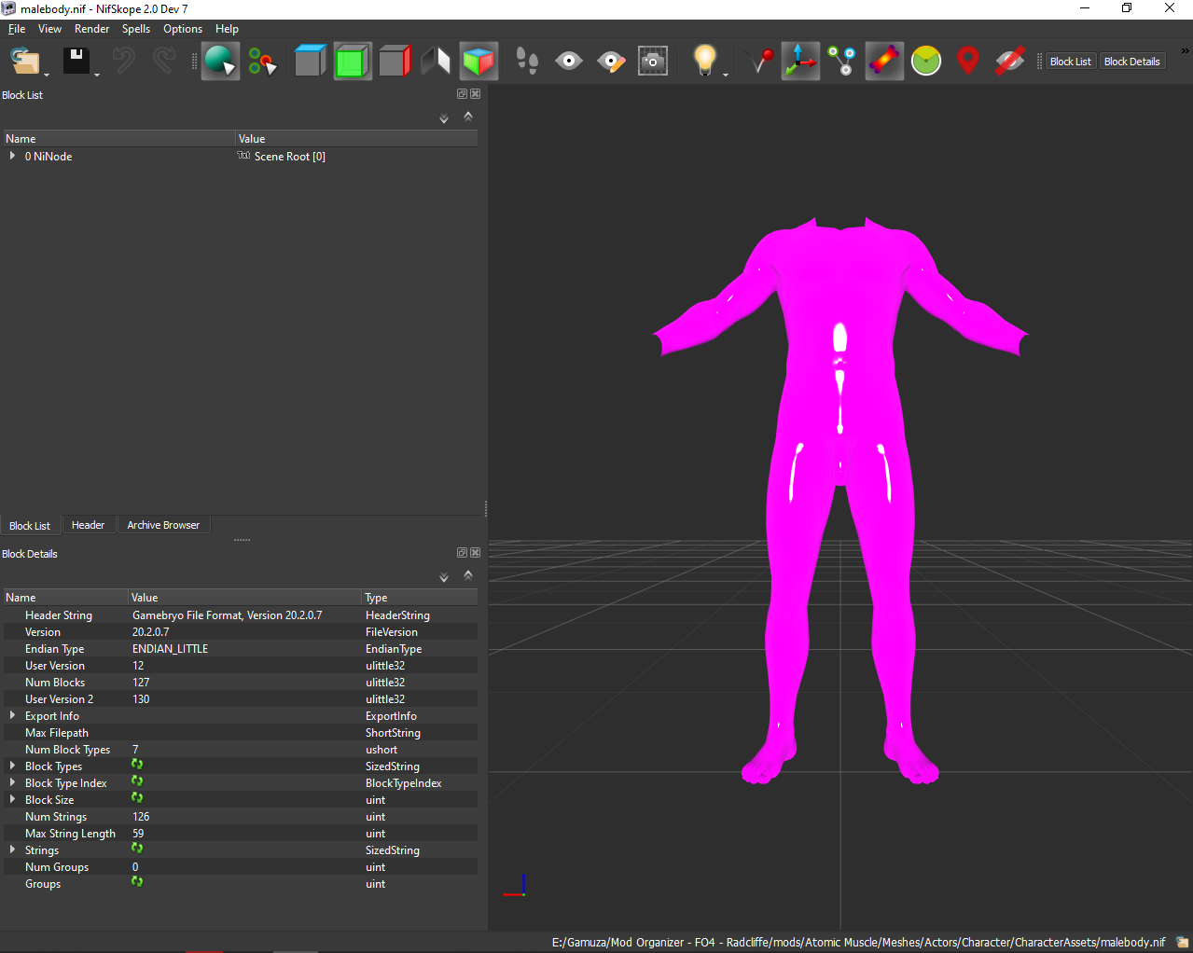The image size is (1193, 953).
Task: Open the Options menu
Action: (183, 29)
